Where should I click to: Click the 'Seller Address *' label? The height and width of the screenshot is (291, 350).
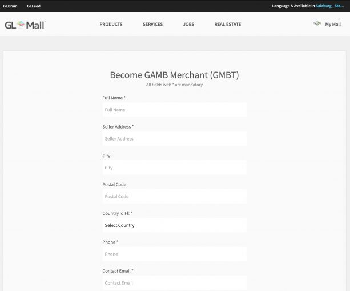tap(118, 127)
